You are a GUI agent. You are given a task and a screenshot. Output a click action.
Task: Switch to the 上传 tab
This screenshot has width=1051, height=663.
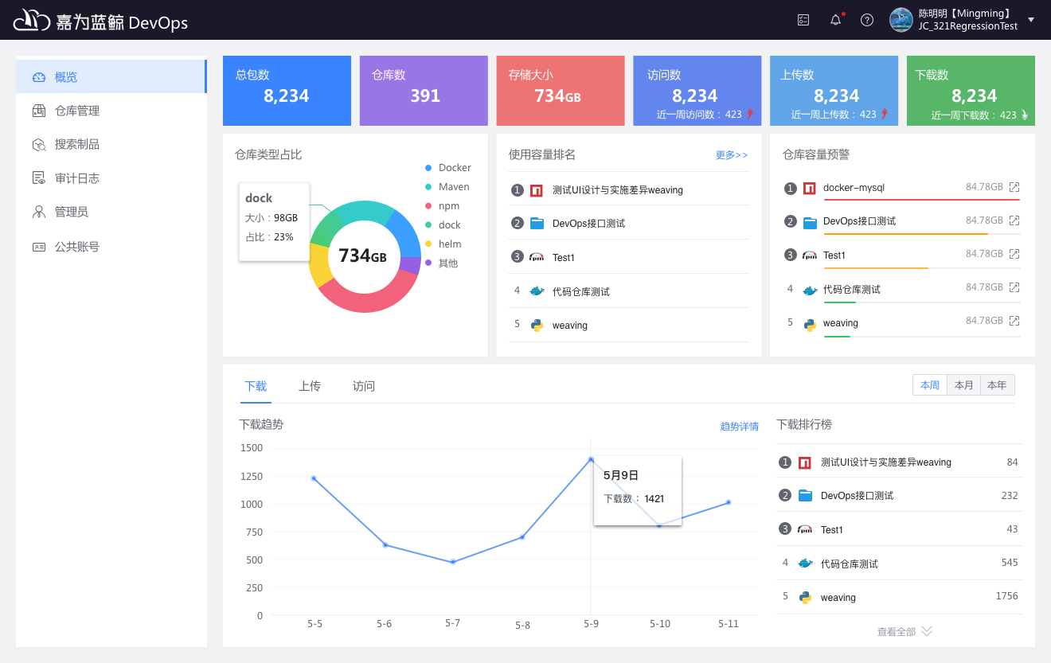point(310,386)
